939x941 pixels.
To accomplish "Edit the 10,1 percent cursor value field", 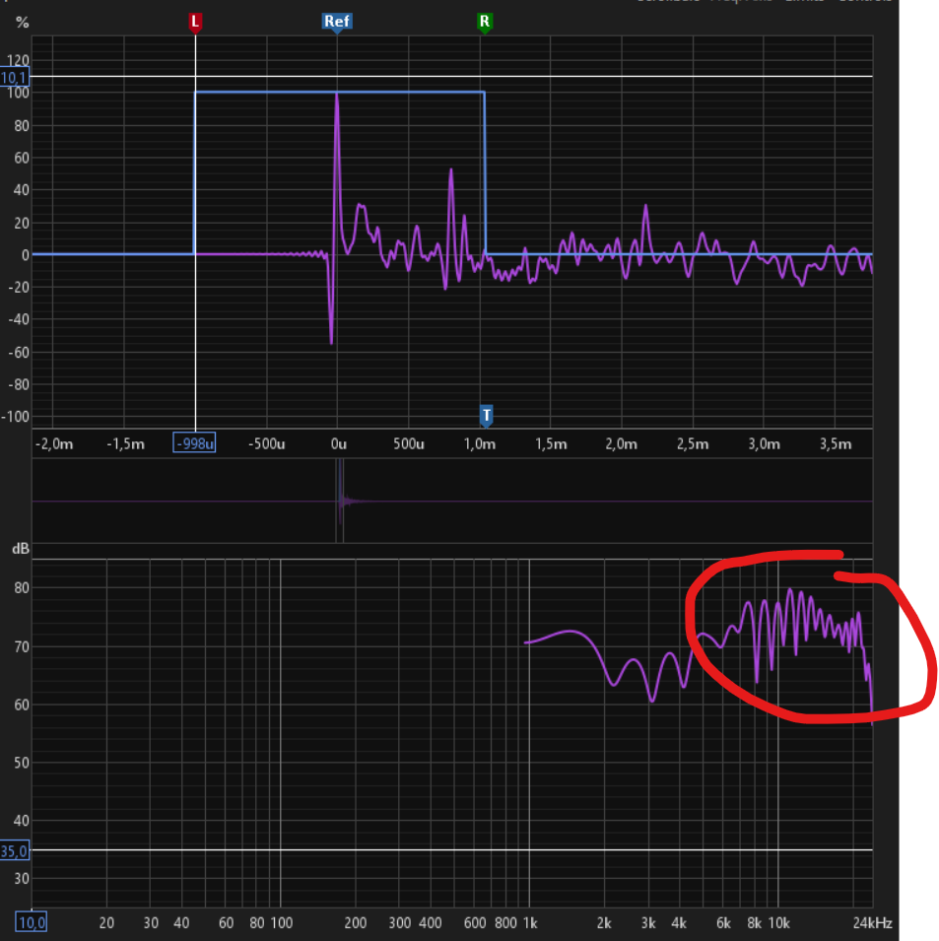I will click(15, 78).
